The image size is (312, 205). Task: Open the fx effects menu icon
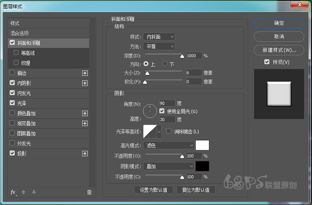[x=13, y=192]
